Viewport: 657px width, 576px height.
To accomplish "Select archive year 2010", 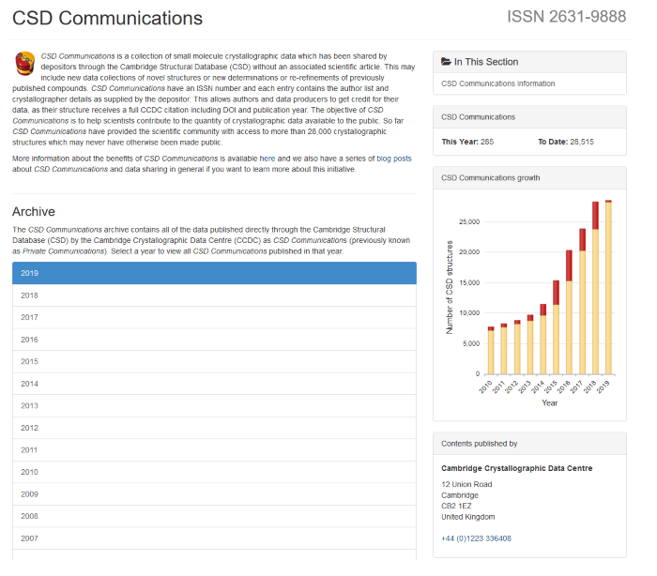I will (x=214, y=472).
